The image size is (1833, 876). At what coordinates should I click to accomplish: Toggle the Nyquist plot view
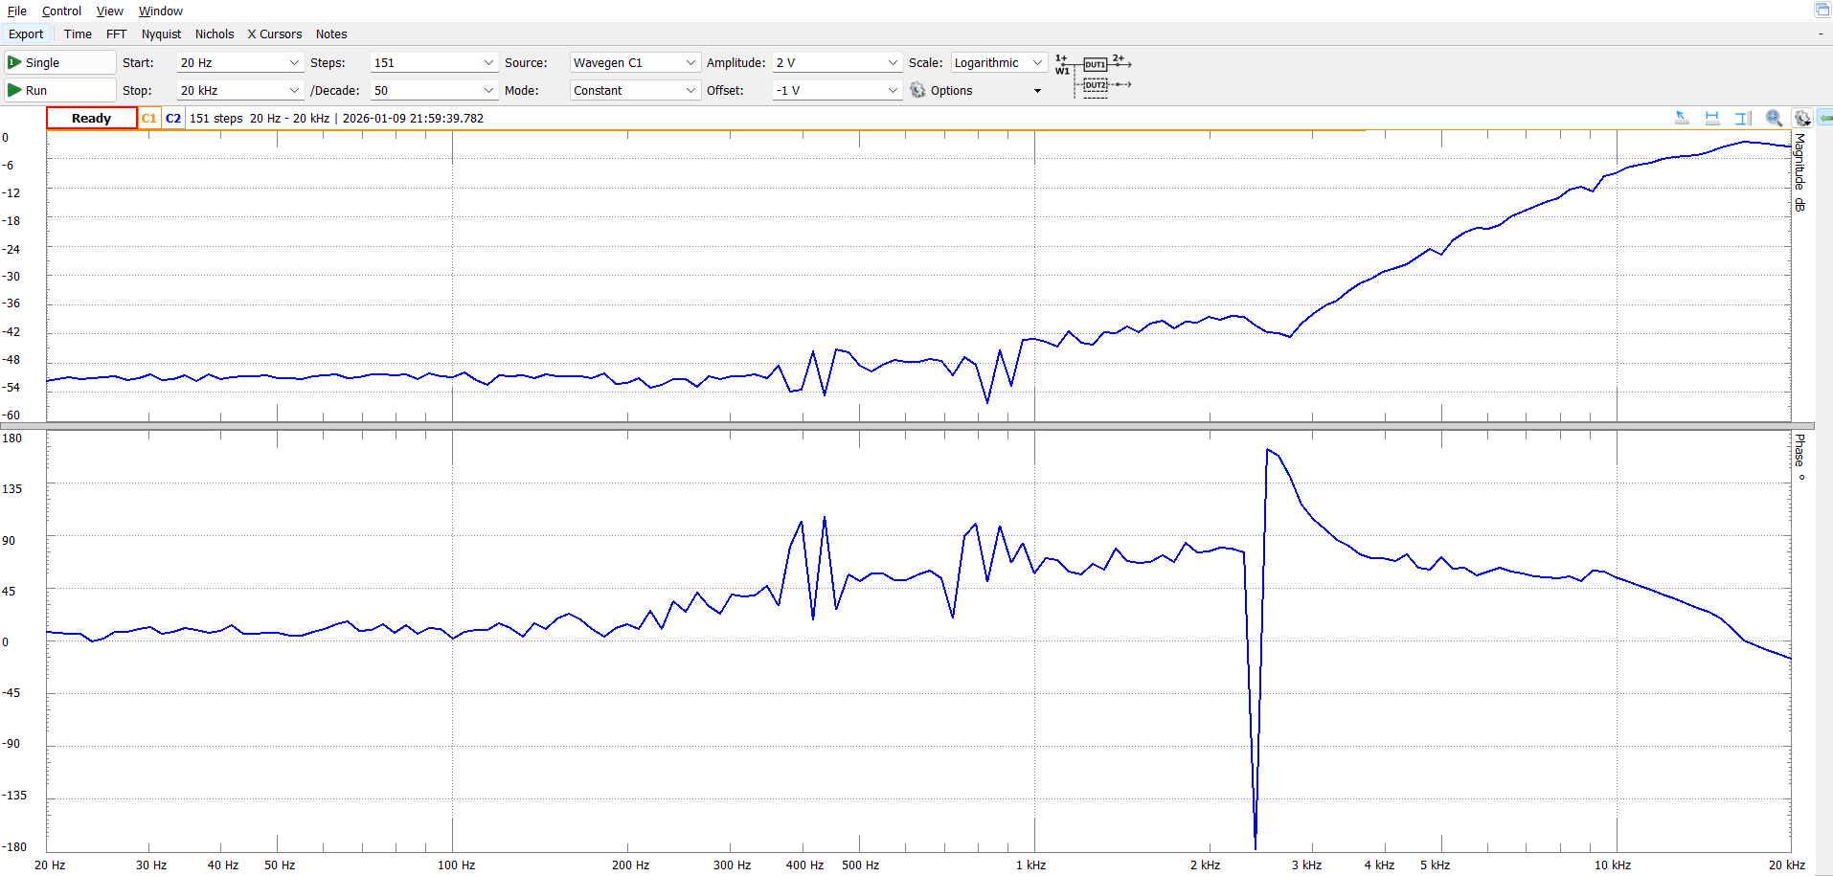pos(161,34)
